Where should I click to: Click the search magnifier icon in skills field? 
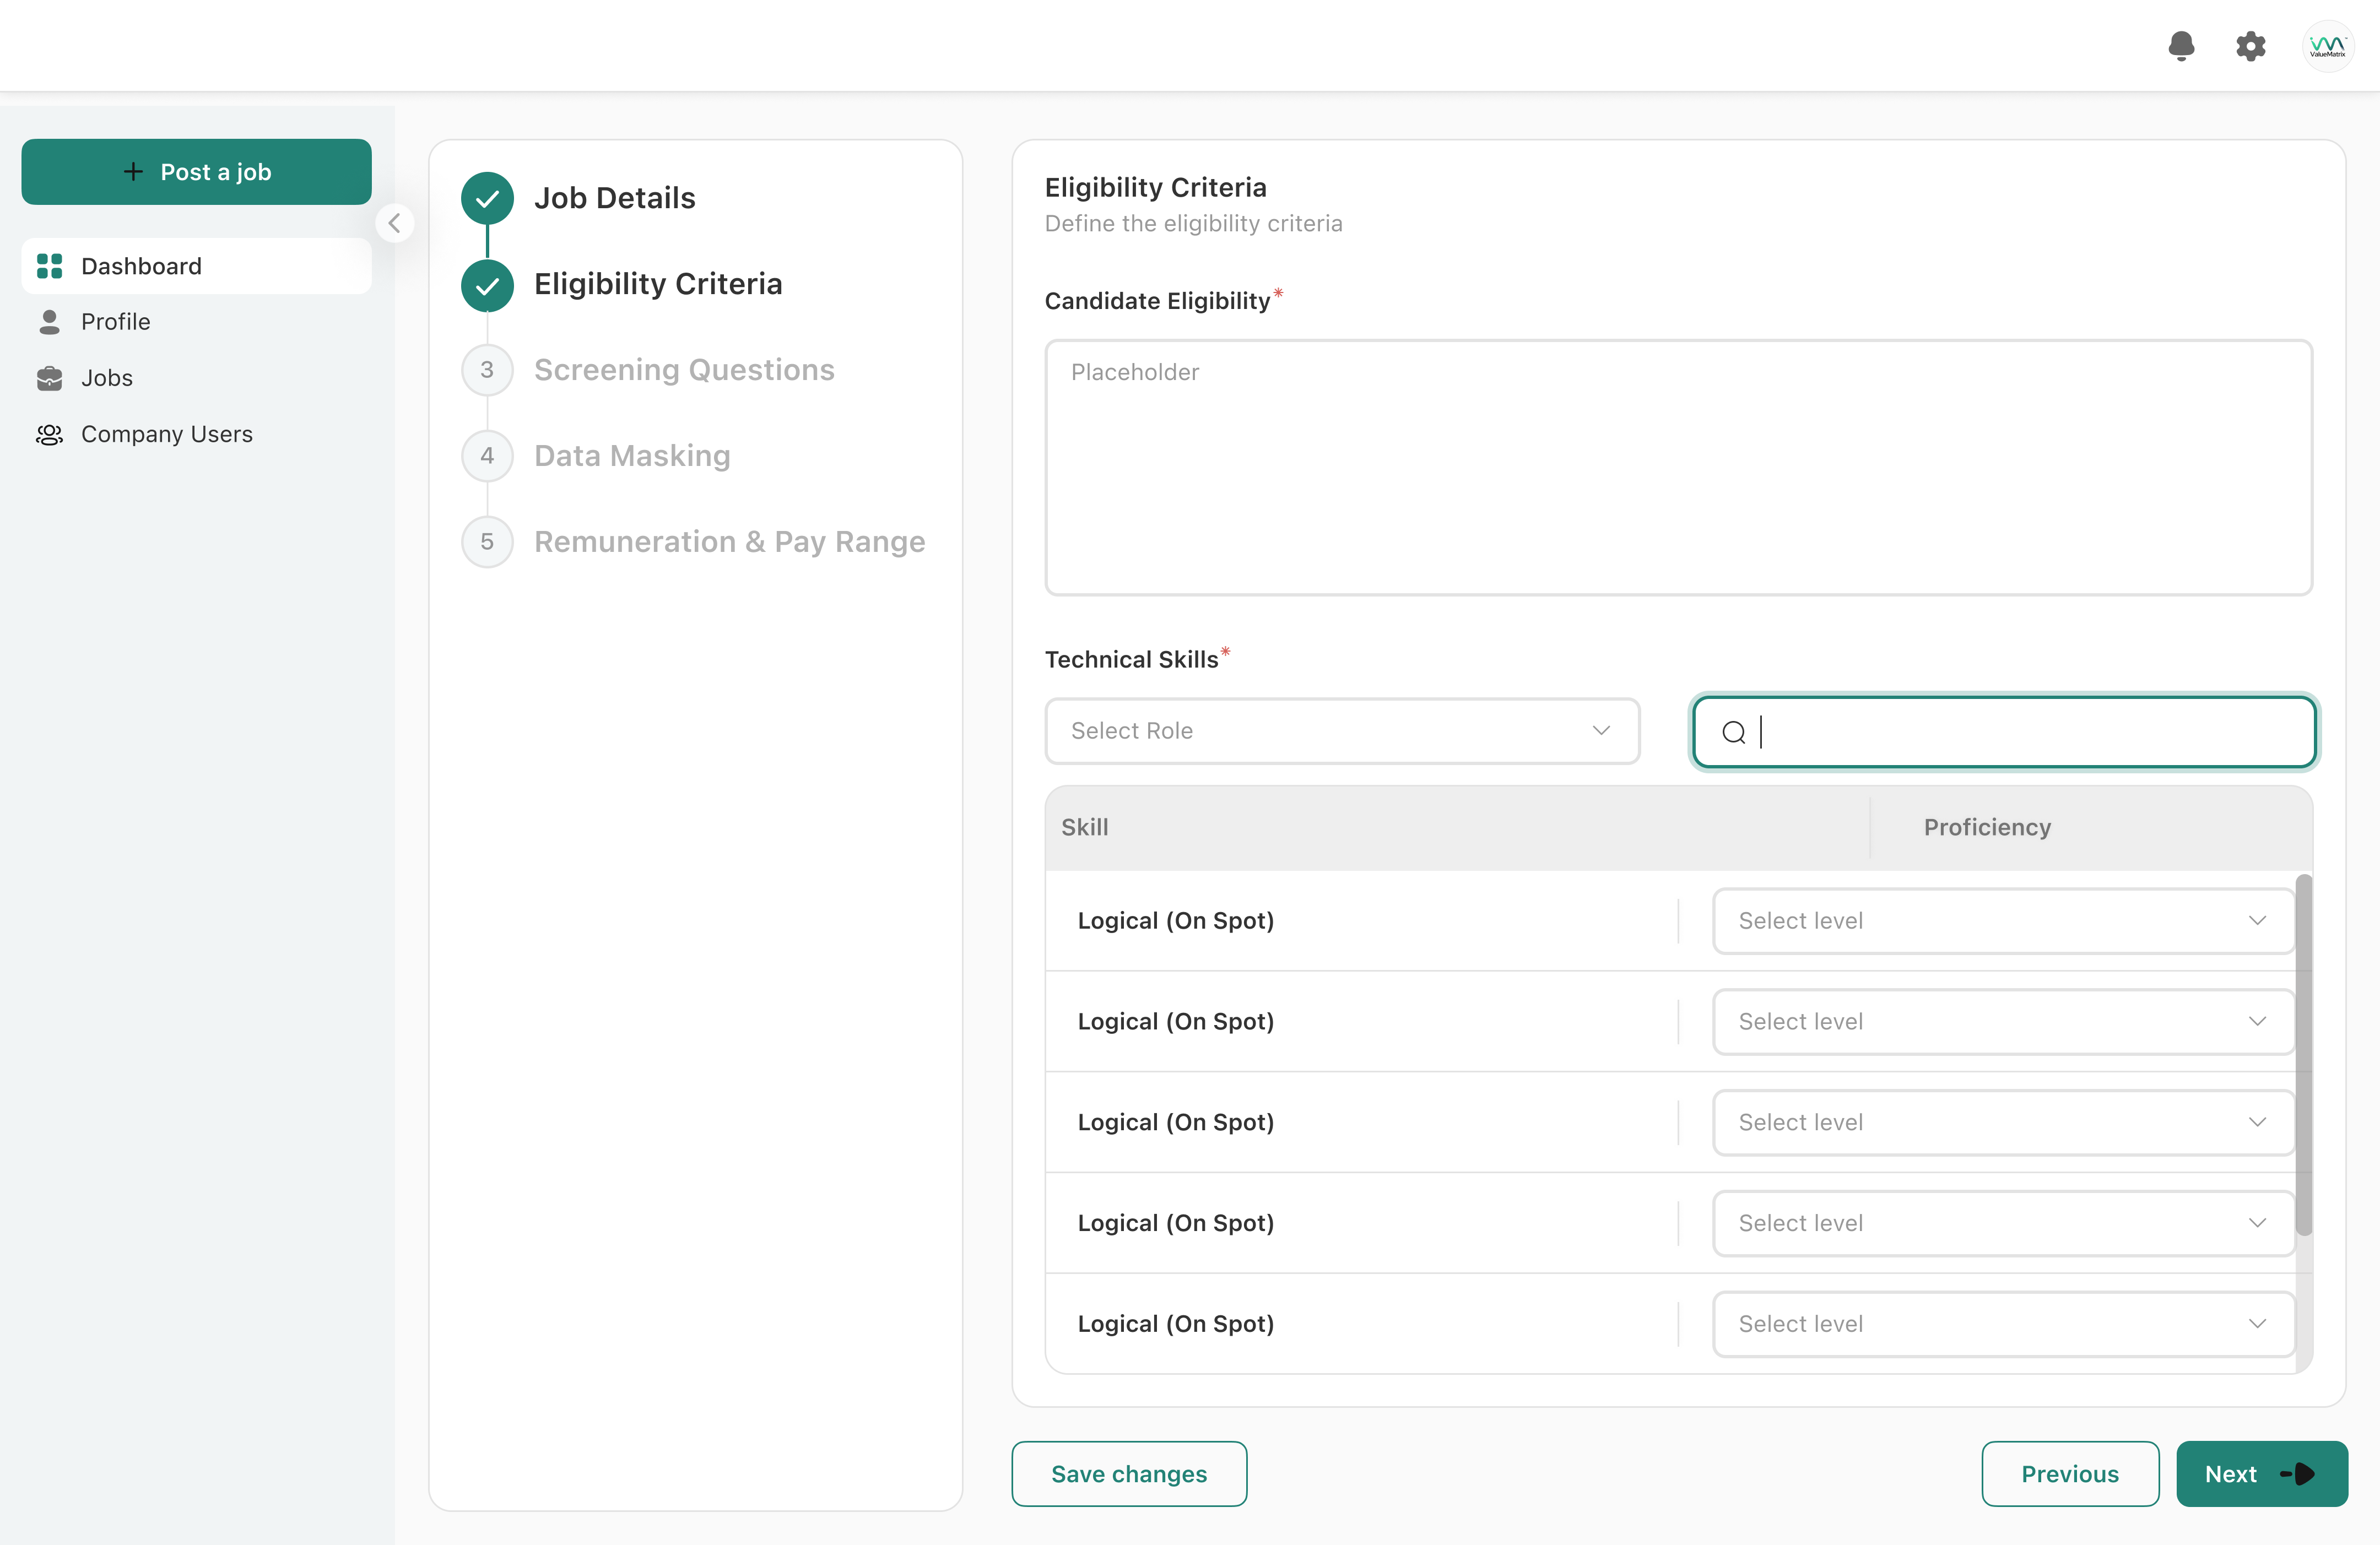(x=1734, y=732)
